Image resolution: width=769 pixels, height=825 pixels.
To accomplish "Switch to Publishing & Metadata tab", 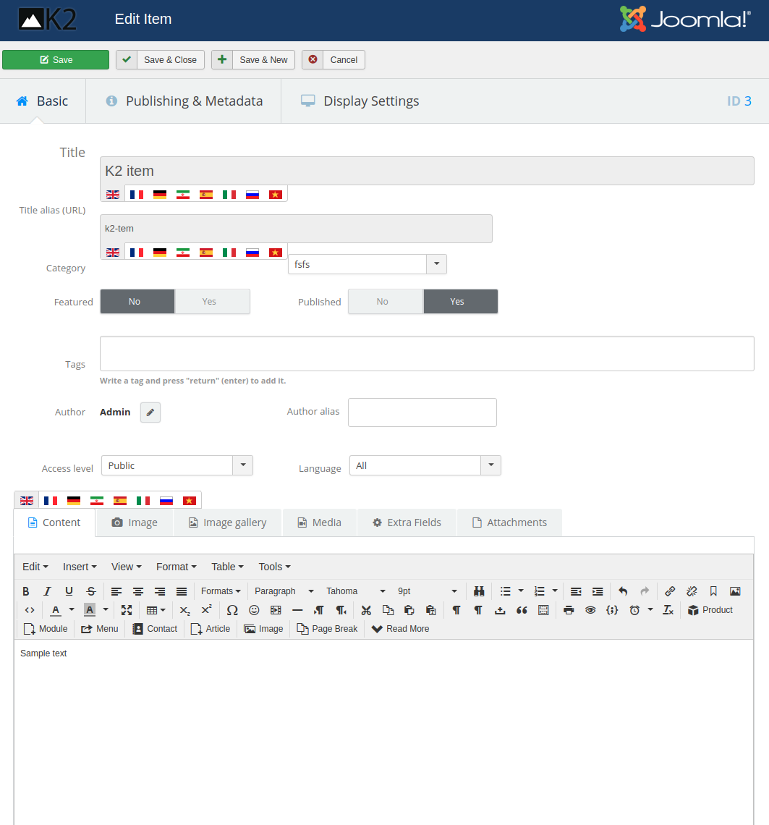I will (184, 101).
